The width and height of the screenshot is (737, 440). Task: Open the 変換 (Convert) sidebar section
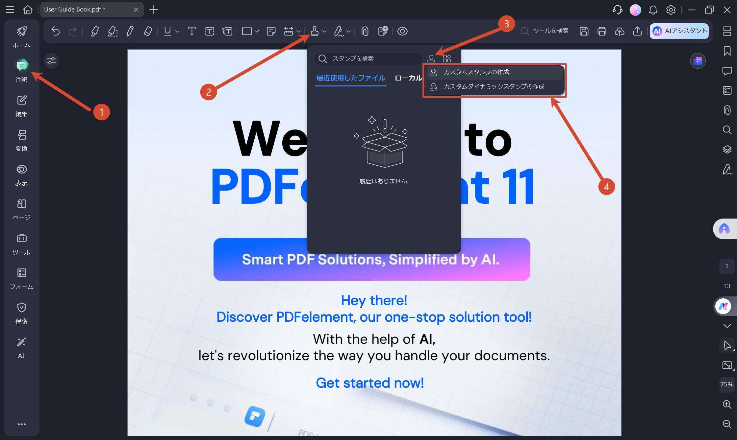click(x=21, y=140)
